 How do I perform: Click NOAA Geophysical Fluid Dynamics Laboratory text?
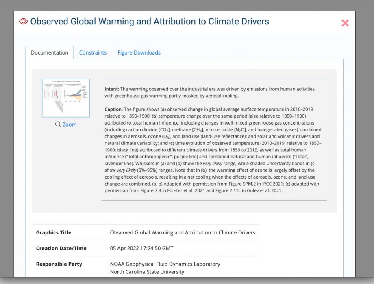165,264
